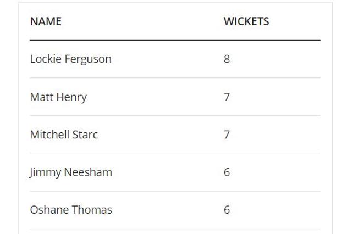Click the word Thomas in fifth row
This screenshot has width=352, height=234.
click(x=92, y=210)
